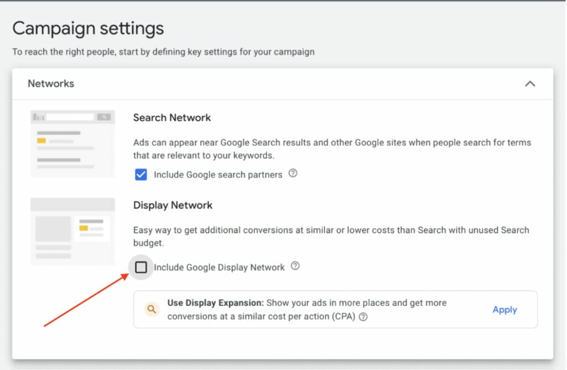Click the Display Network preview illustration
Viewport: 567px width, 370px height.
point(73,231)
